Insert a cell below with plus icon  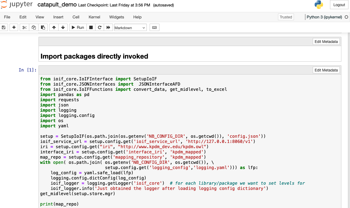14,28
